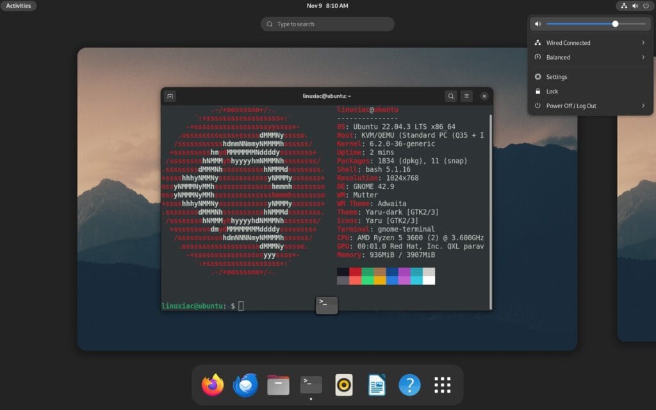Open a new terminal tab
Screen dimensions: 656x410
click(169, 95)
